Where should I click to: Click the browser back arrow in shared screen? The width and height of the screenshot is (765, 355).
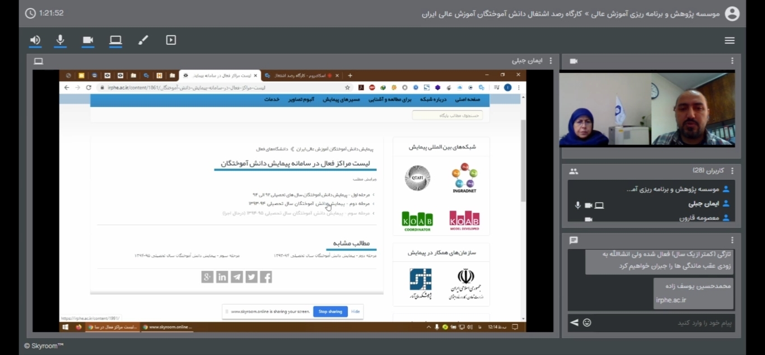67,87
